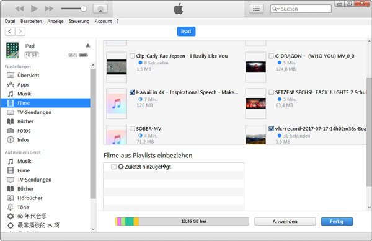Click the battery icon at 99%
This screenshot has width=372, height=241.
coord(83,55)
